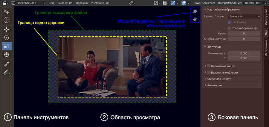Viewport: 269px width, 127px height.
Task: Open the Дорожка menu
Action: click(82, 3)
